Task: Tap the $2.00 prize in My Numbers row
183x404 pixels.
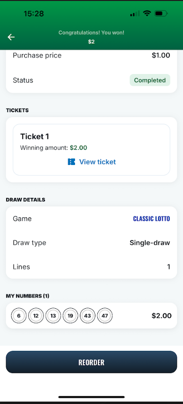Action: point(162,315)
